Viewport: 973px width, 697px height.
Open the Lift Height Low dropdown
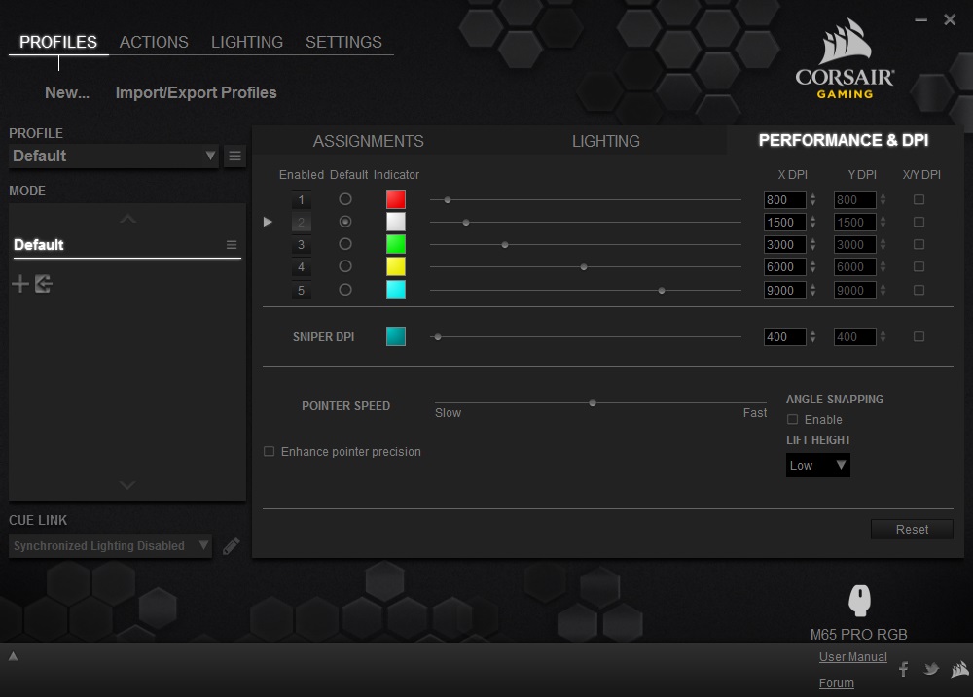tap(818, 465)
